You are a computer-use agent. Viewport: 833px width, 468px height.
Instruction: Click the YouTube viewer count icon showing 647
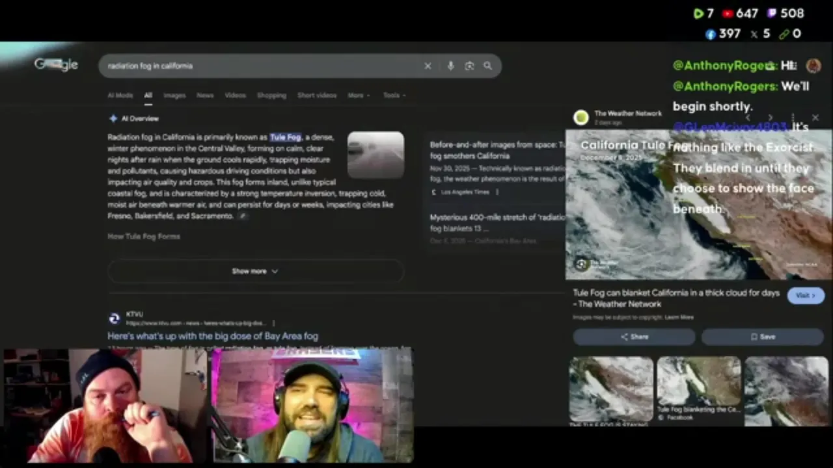[728, 14]
